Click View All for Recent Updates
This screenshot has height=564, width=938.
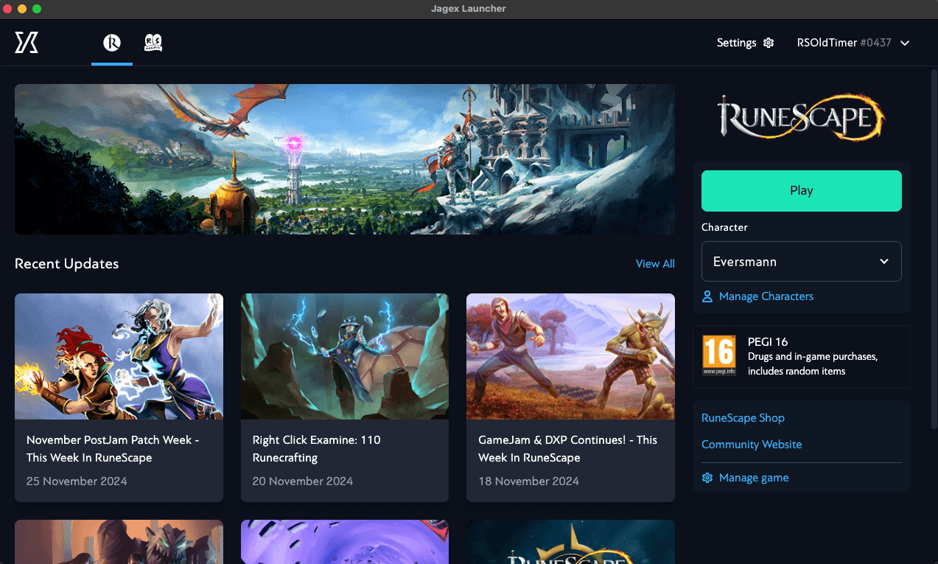pyautogui.click(x=655, y=264)
